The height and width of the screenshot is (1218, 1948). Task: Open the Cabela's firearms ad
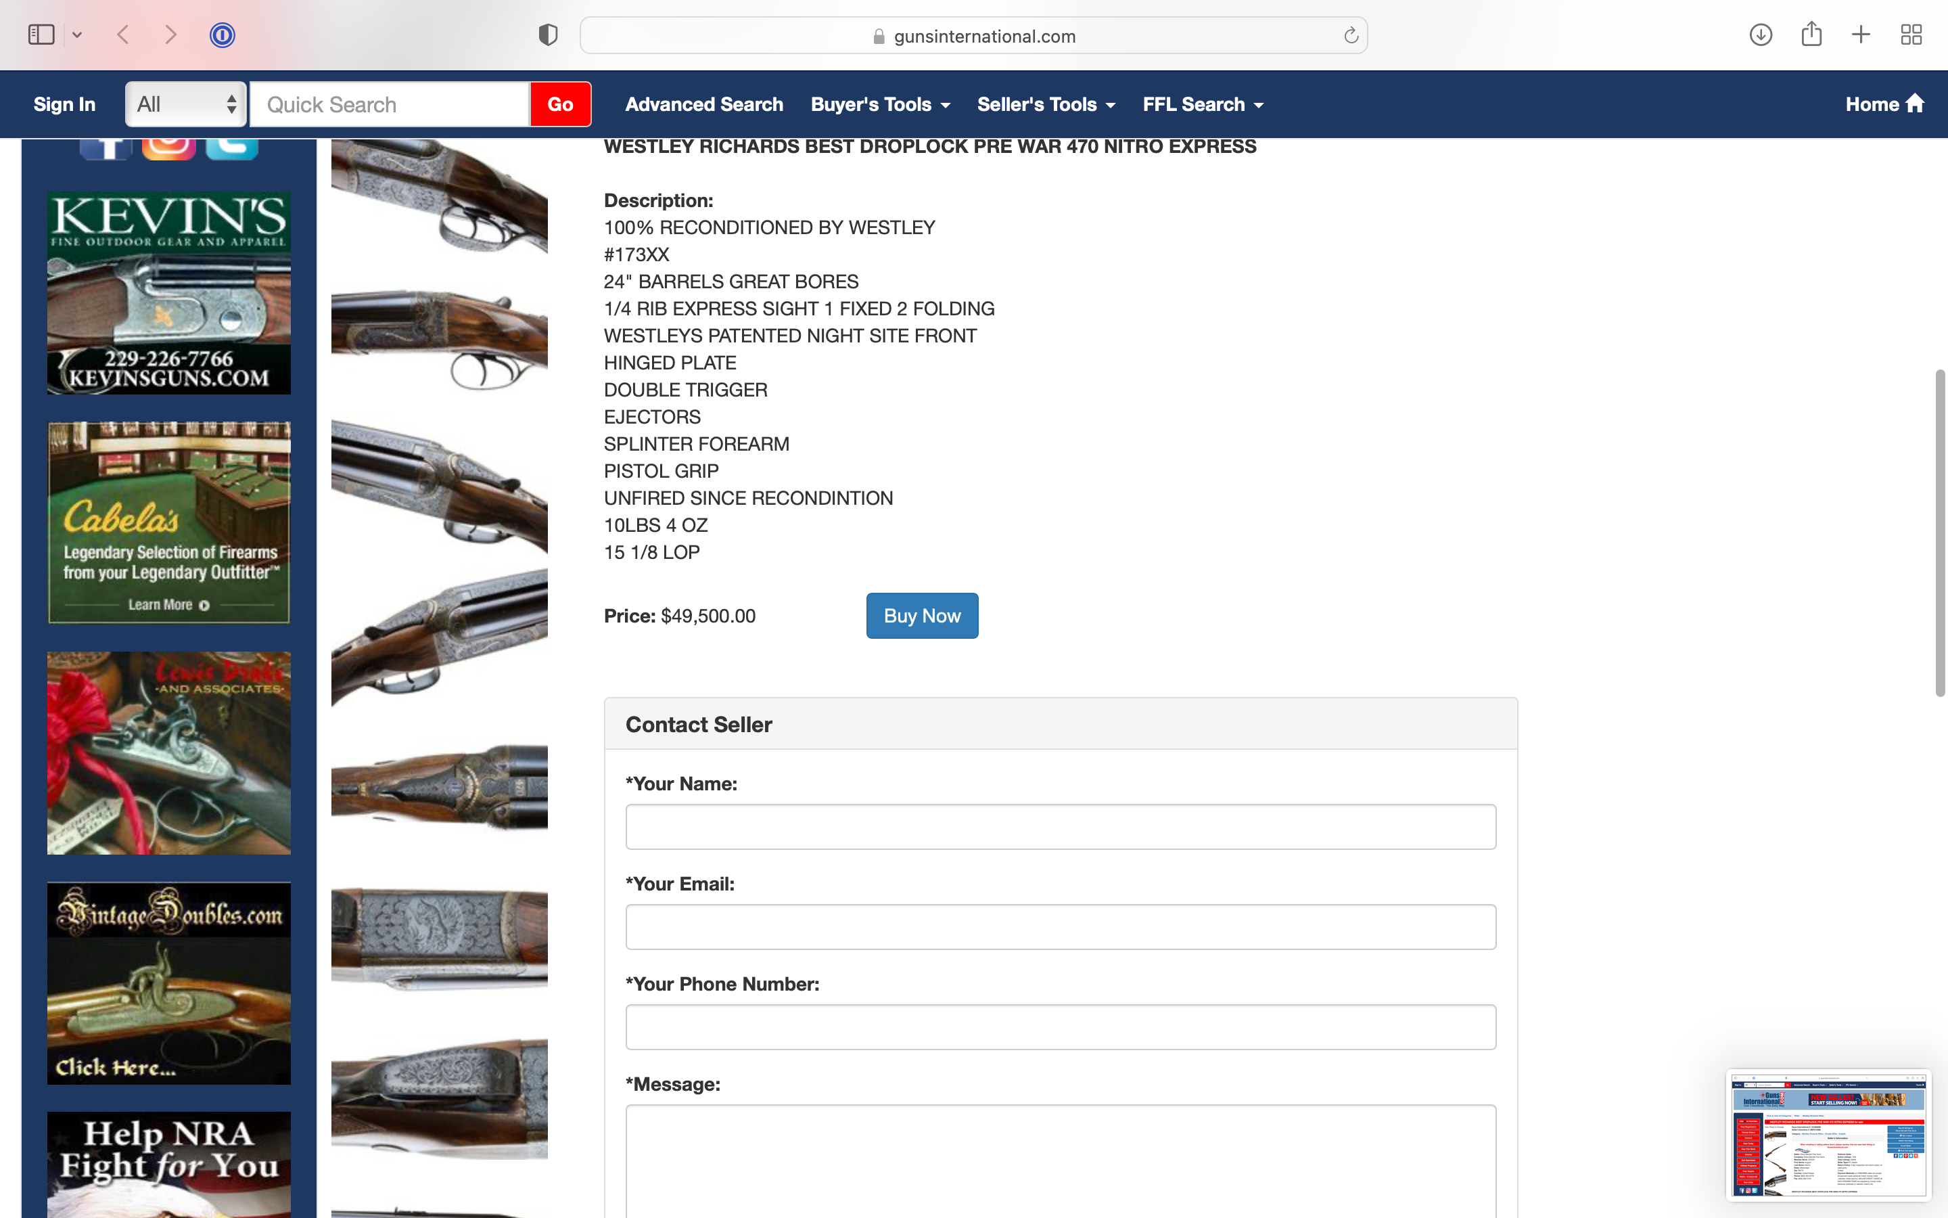coord(169,523)
